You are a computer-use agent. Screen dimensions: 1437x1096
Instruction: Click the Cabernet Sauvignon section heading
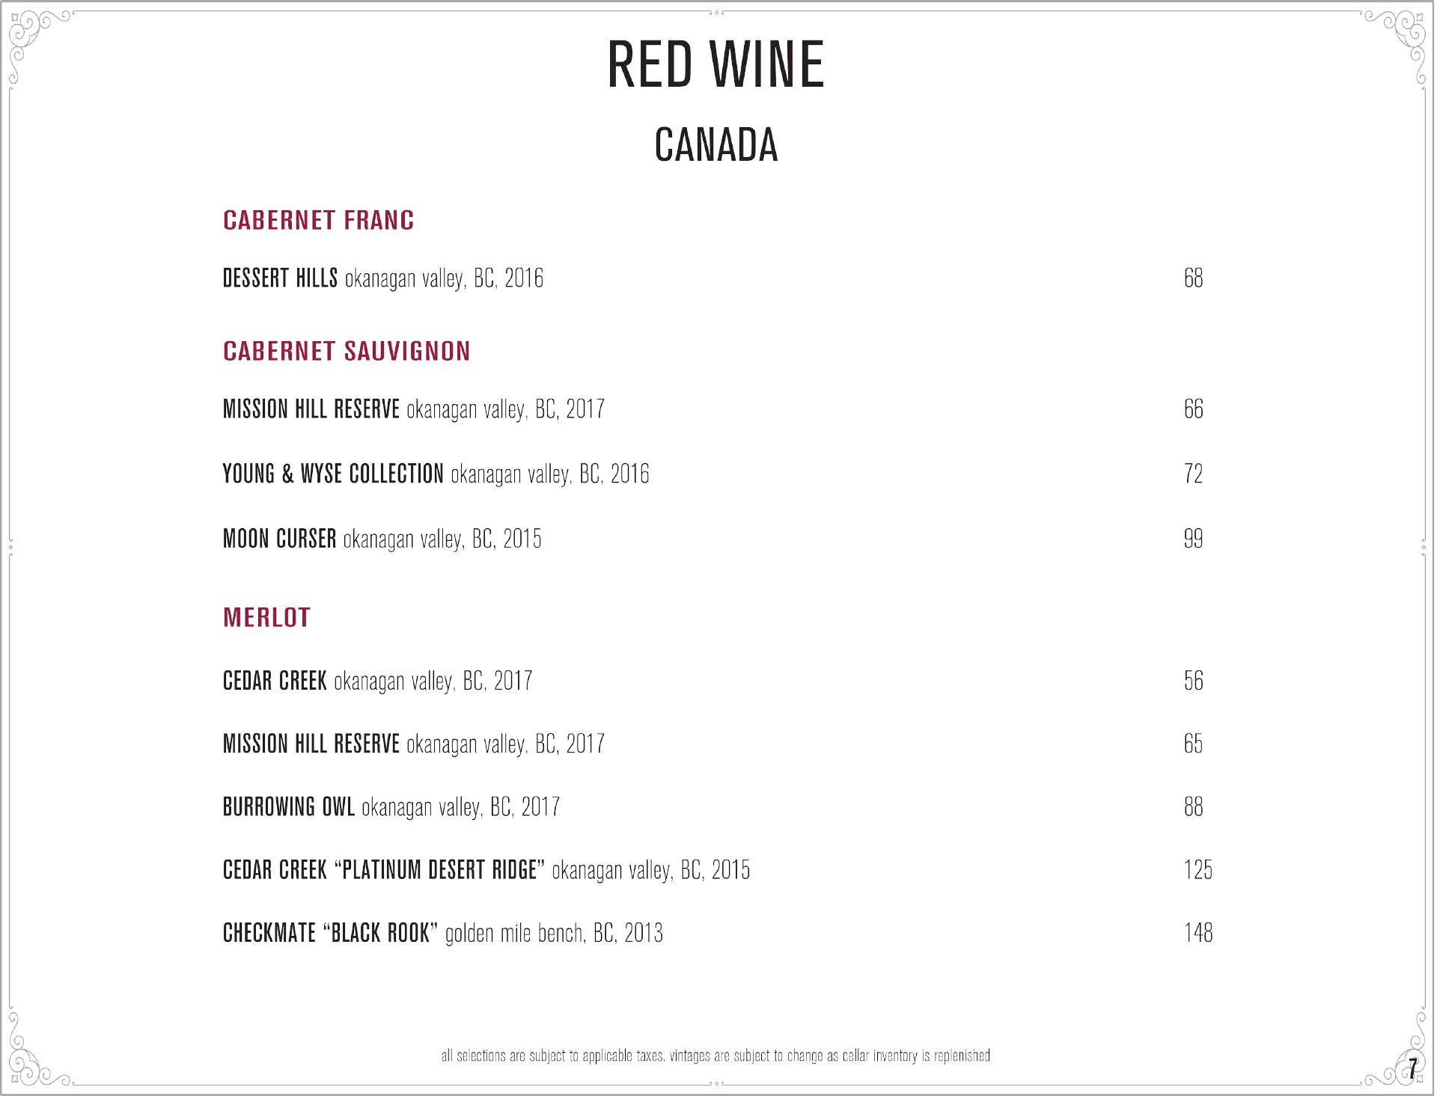[347, 351]
